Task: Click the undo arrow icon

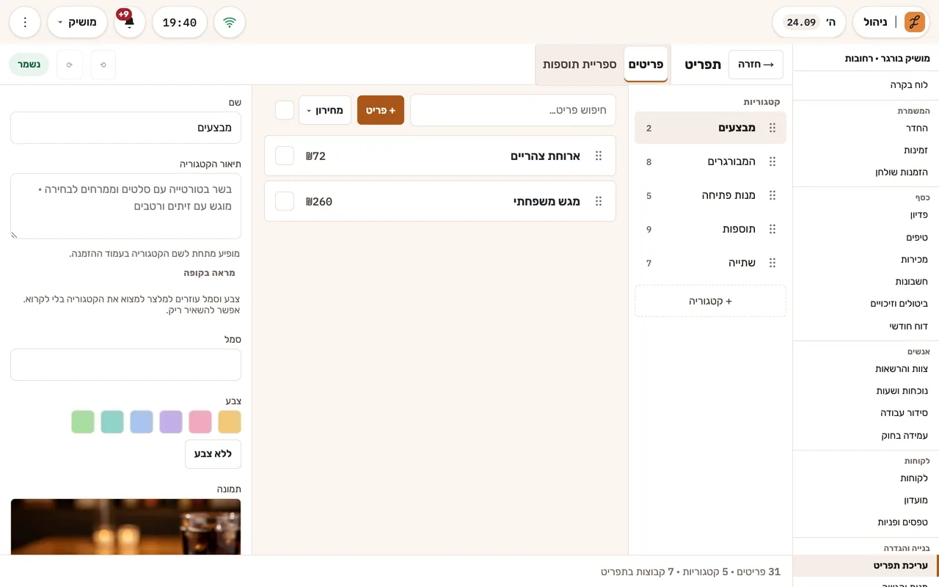Action: (103, 65)
